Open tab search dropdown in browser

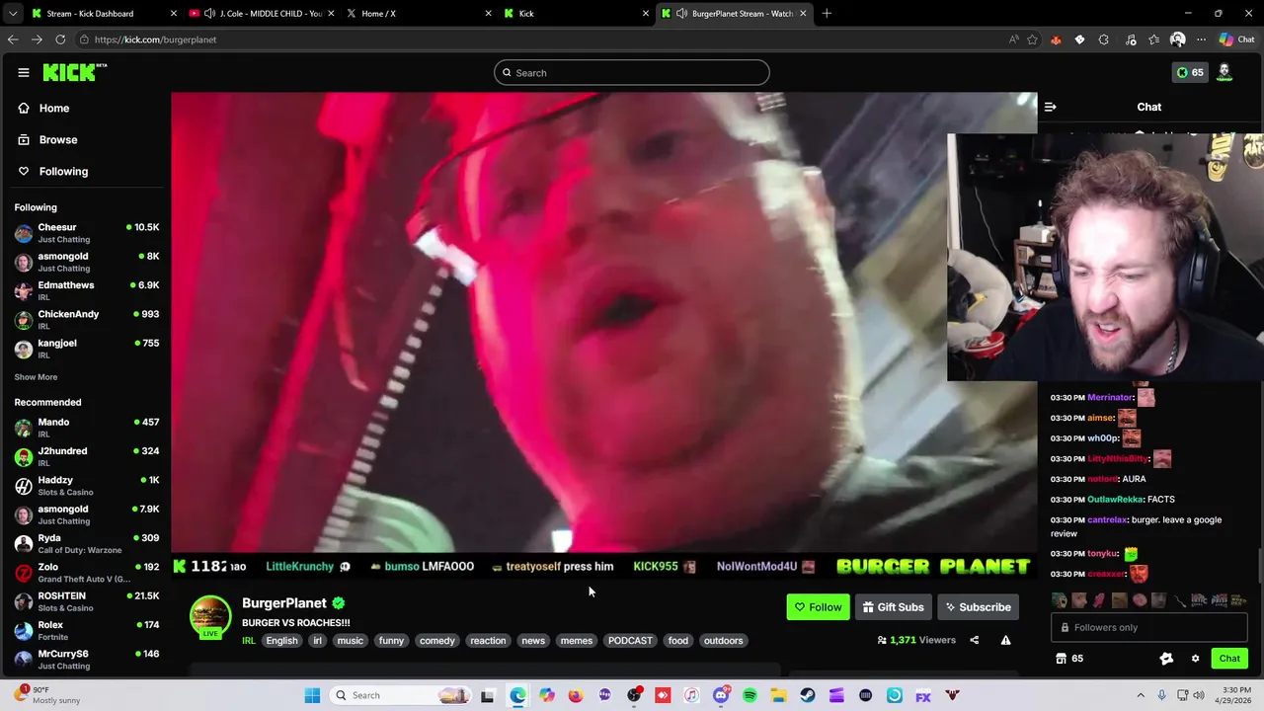(13, 13)
